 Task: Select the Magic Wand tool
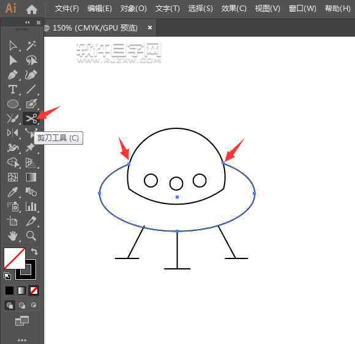click(x=31, y=45)
